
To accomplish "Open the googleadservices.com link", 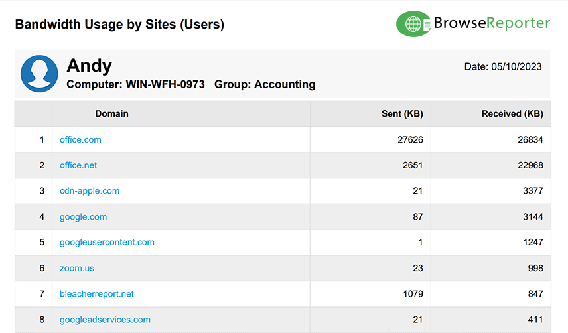I will pyautogui.click(x=105, y=320).
